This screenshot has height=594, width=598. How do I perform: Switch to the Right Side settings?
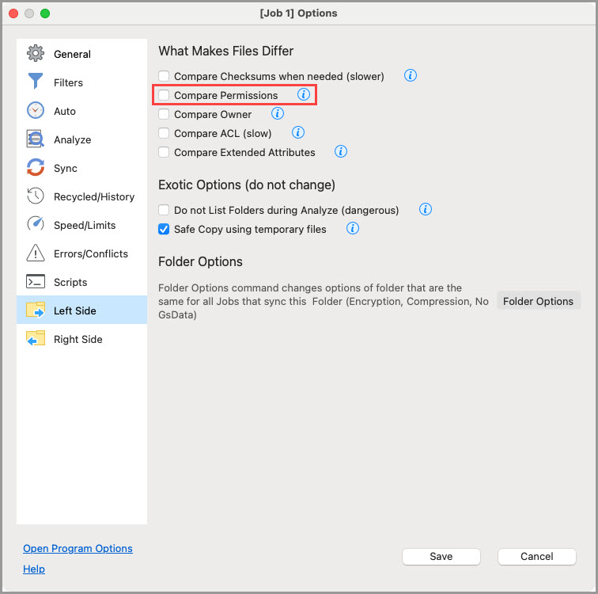(78, 339)
